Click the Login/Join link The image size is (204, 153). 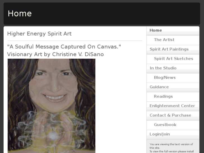click(159, 134)
